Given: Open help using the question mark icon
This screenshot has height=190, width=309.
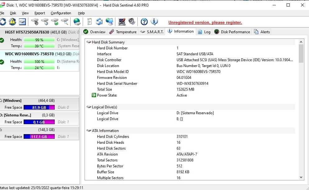Looking at the screenshot, I should point(144,22).
